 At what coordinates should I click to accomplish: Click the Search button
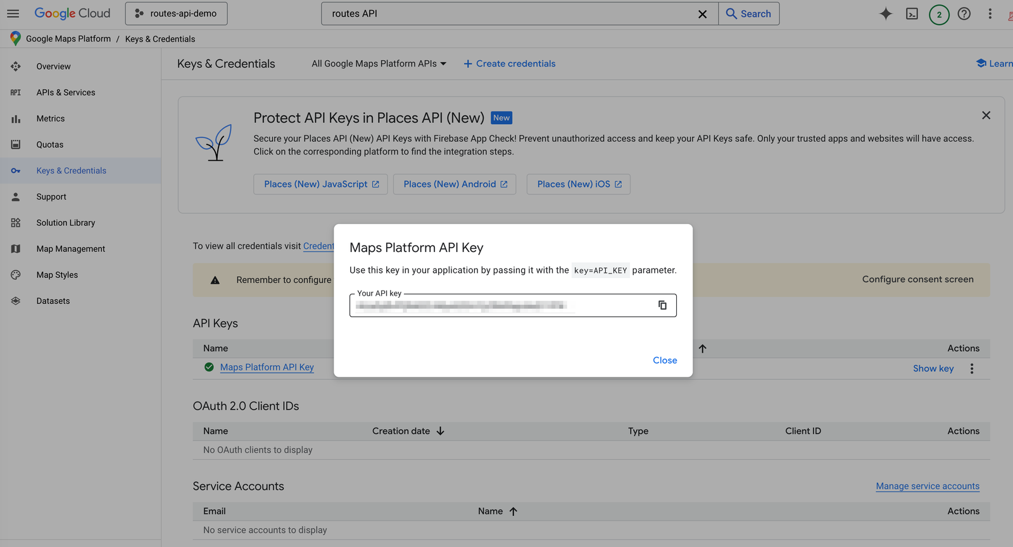point(748,13)
